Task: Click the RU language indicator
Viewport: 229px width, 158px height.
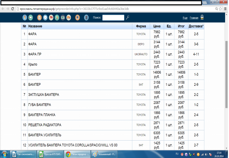Action: (x=177, y=154)
